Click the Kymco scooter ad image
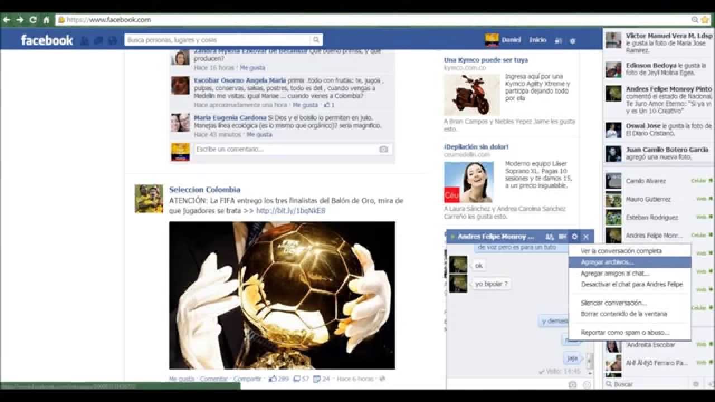Viewport: 715px width, 402px height. pyautogui.click(x=472, y=94)
